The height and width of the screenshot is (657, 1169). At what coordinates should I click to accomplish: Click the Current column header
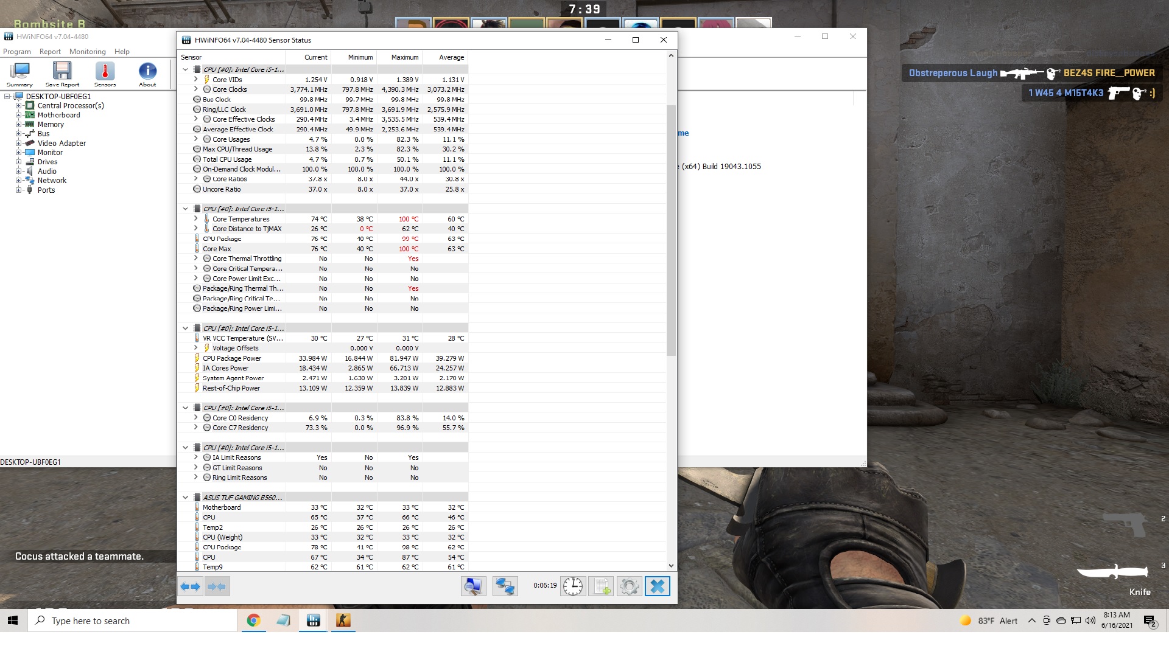click(x=308, y=57)
